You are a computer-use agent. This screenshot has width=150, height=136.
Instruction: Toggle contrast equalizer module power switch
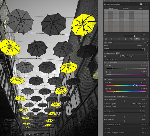(x=105, y=4)
